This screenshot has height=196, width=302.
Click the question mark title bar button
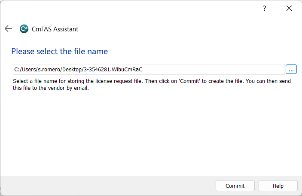pos(265,9)
